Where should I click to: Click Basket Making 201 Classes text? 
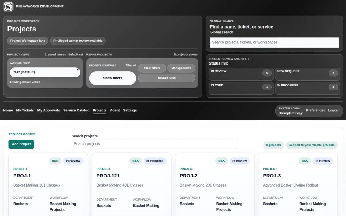point(203,185)
